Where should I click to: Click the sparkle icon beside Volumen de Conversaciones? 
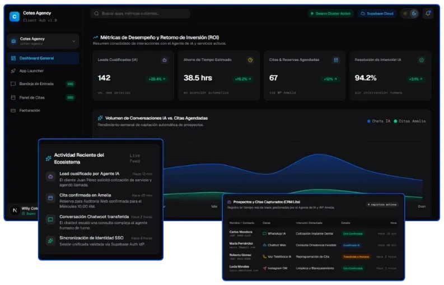click(x=100, y=118)
